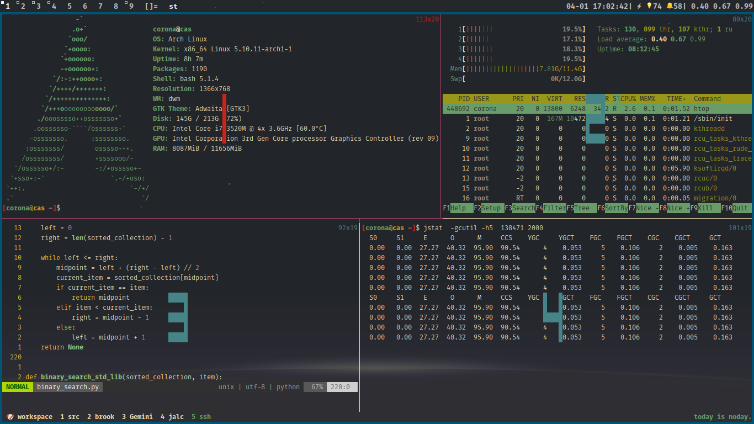Sort htop by the Command column header
This screenshot has width=754, height=424.
pos(707,99)
